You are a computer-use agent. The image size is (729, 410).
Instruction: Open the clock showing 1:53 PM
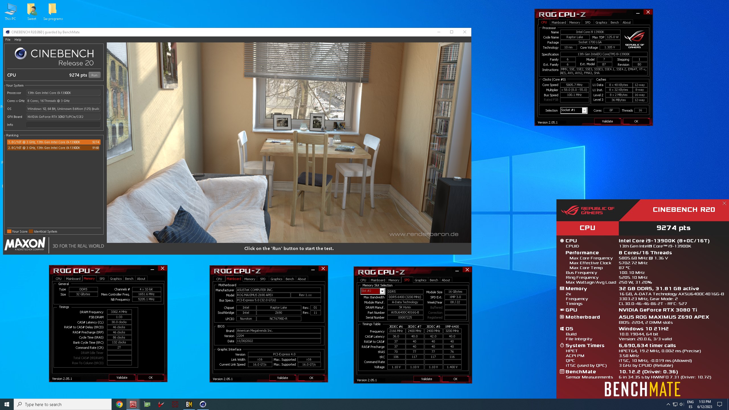pos(705,404)
